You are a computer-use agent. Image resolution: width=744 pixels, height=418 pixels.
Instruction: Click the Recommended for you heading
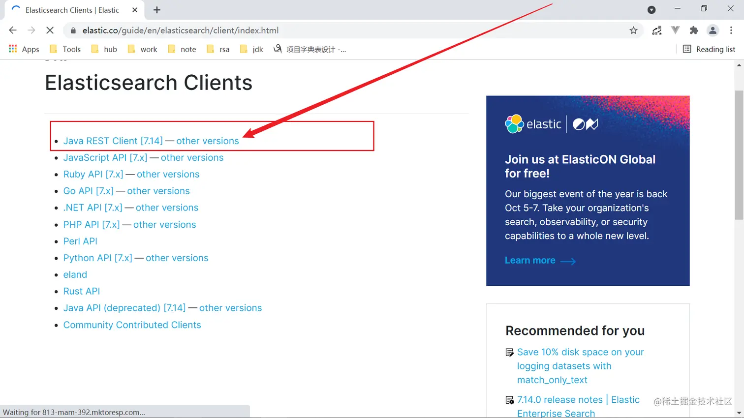pos(575,331)
